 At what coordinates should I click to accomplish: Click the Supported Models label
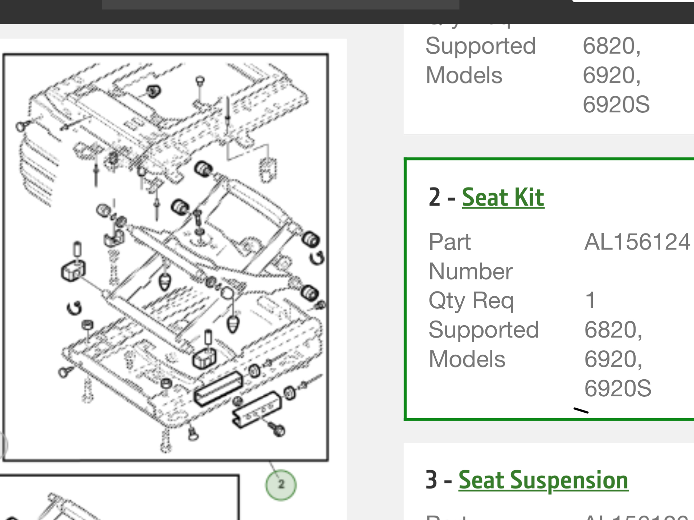(x=483, y=344)
